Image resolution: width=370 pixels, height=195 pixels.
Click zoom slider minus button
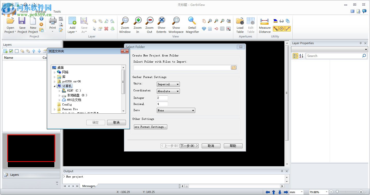[x=331, y=192]
